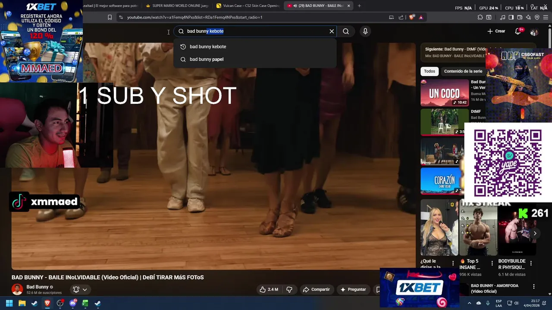
Task: Open the browser extensions puzzle icon
Action: click(x=480, y=17)
